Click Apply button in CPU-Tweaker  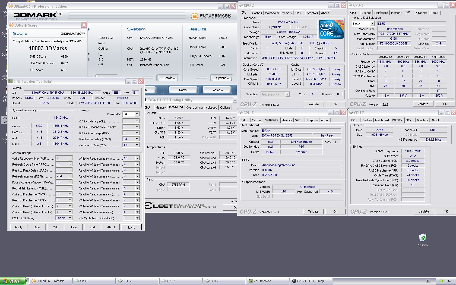19,227
